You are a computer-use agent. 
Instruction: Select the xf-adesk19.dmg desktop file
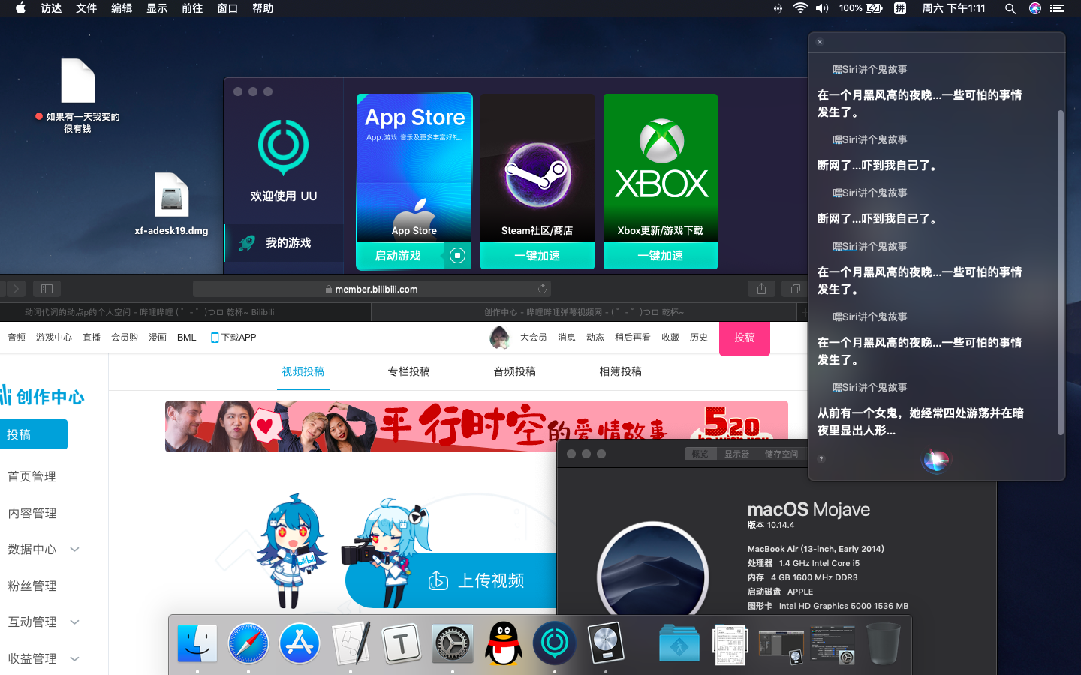coord(171,204)
